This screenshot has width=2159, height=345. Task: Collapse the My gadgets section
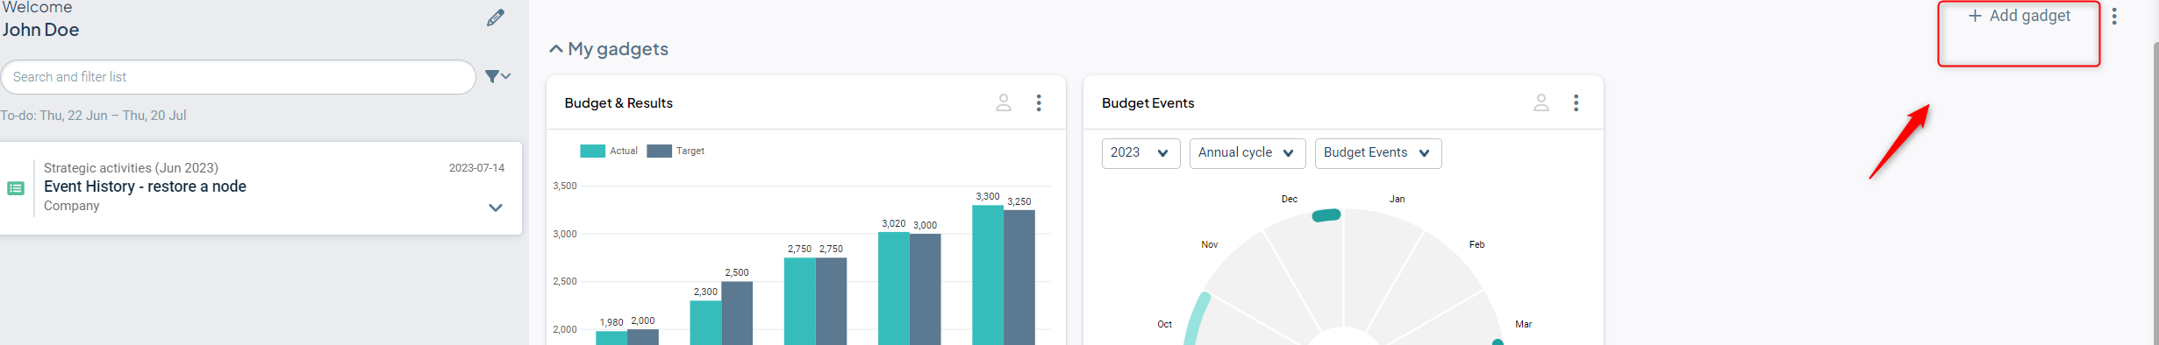[x=555, y=49]
